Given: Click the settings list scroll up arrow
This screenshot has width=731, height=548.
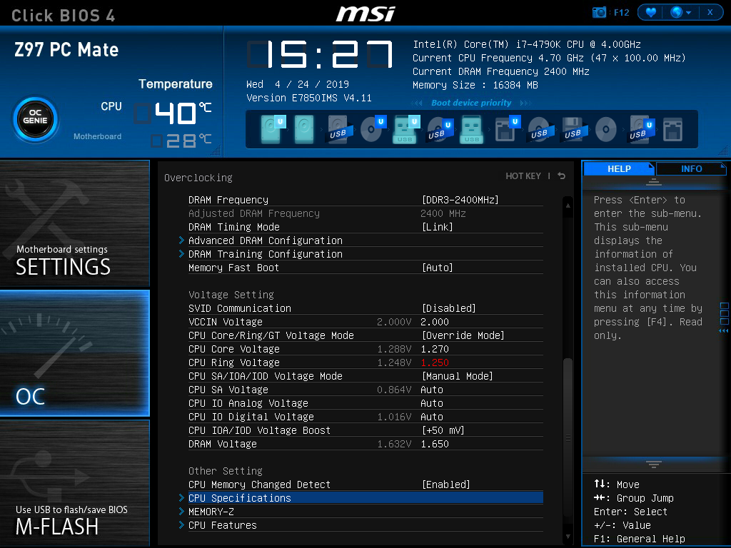Looking at the screenshot, I should [x=568, y=205].
